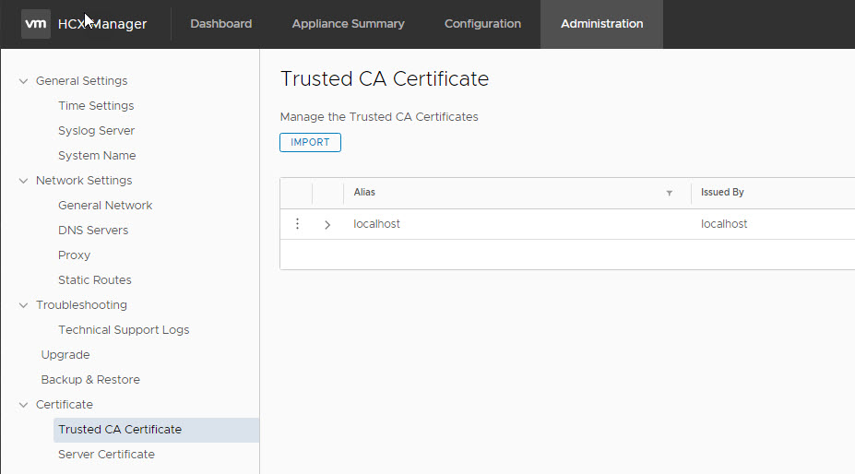Viewport: 855px width, 474px height.
Task: Open the Server Certificate page
Action: (106, 455)
